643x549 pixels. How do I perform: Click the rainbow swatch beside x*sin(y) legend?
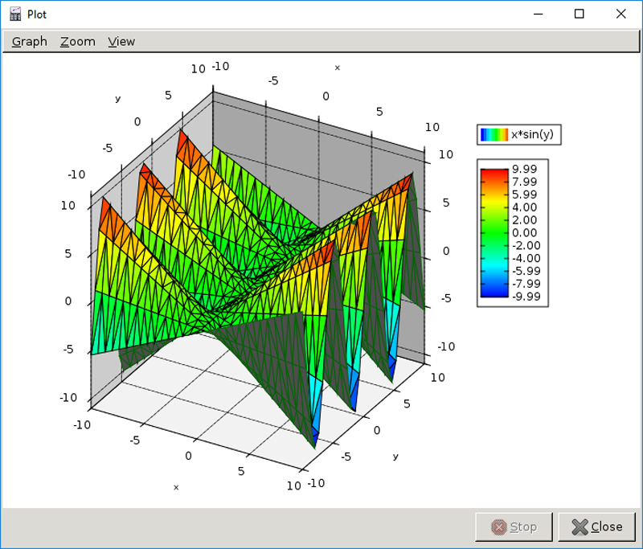click(x=494, y=135)
